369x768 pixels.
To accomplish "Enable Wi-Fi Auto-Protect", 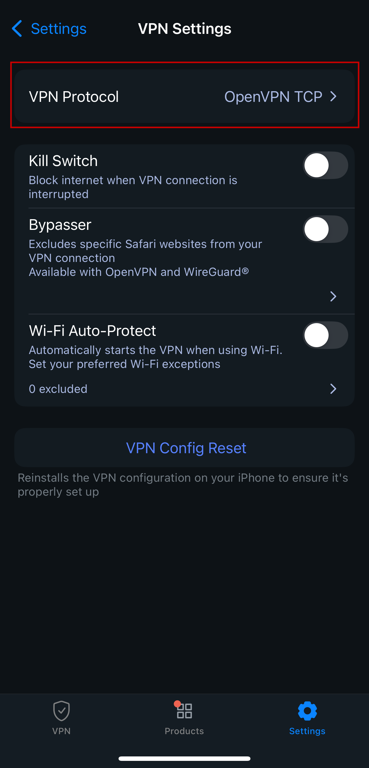I will 325,335.
